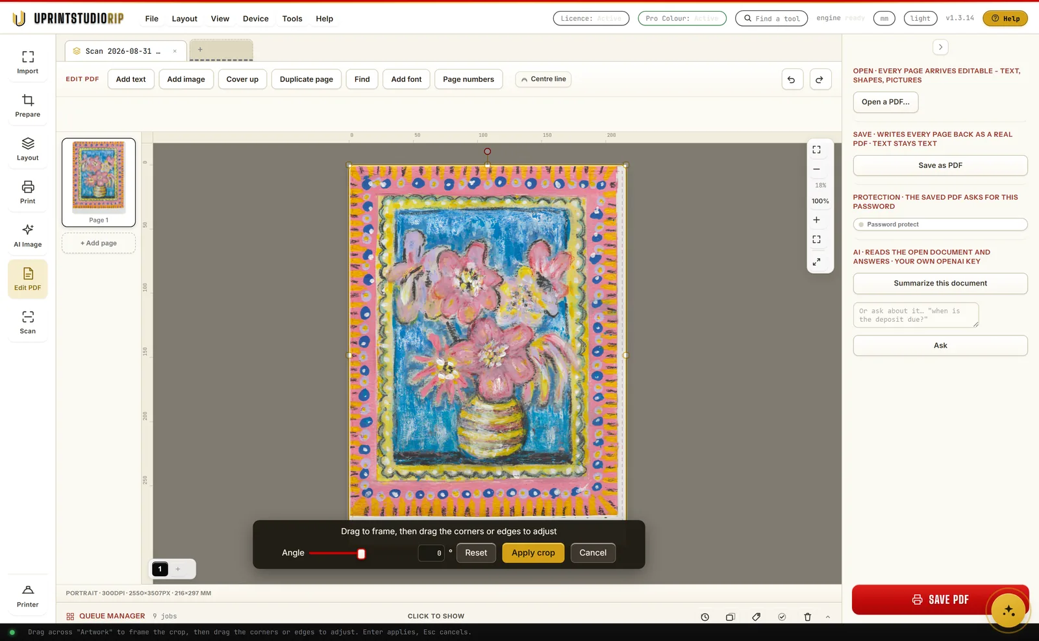Screen dimensions: 1039x641
Task: Open the Import section in the sidebar
Action: click(x=27, y=62)
